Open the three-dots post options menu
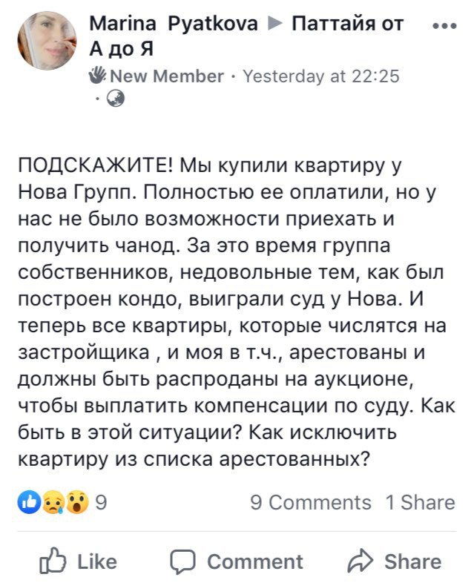Screen dimensions: 474x583 [445, 26]
